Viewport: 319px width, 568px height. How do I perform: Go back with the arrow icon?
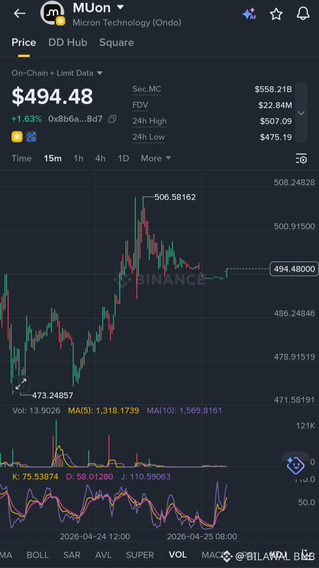click(19, 13)
